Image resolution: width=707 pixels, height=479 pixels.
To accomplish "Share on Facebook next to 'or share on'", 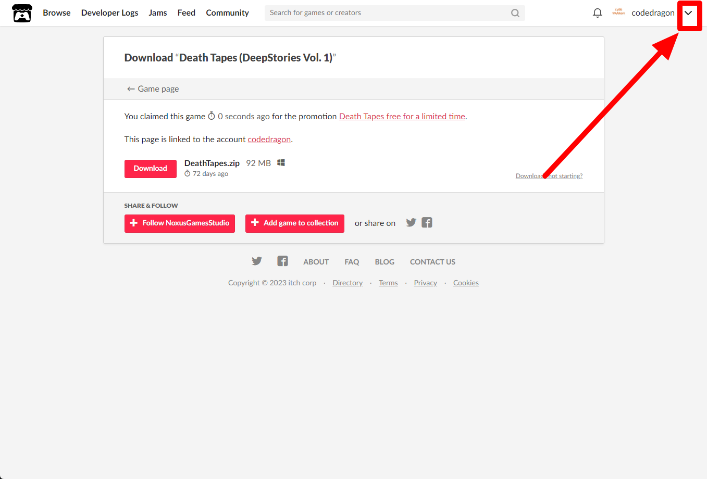I will click(x=427, y=222).
